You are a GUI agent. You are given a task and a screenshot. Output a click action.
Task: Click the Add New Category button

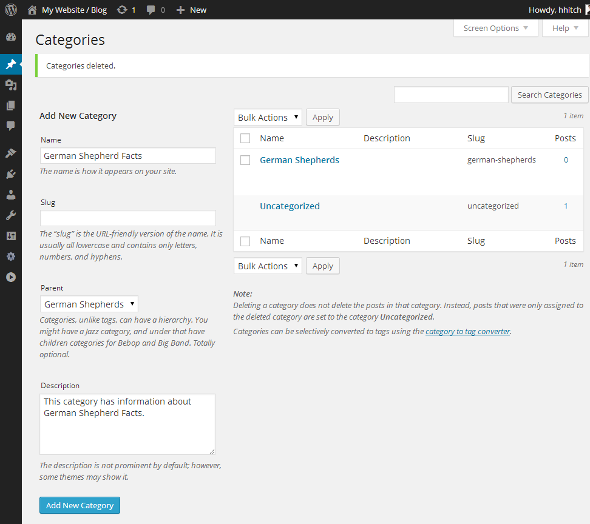(80, 505)
